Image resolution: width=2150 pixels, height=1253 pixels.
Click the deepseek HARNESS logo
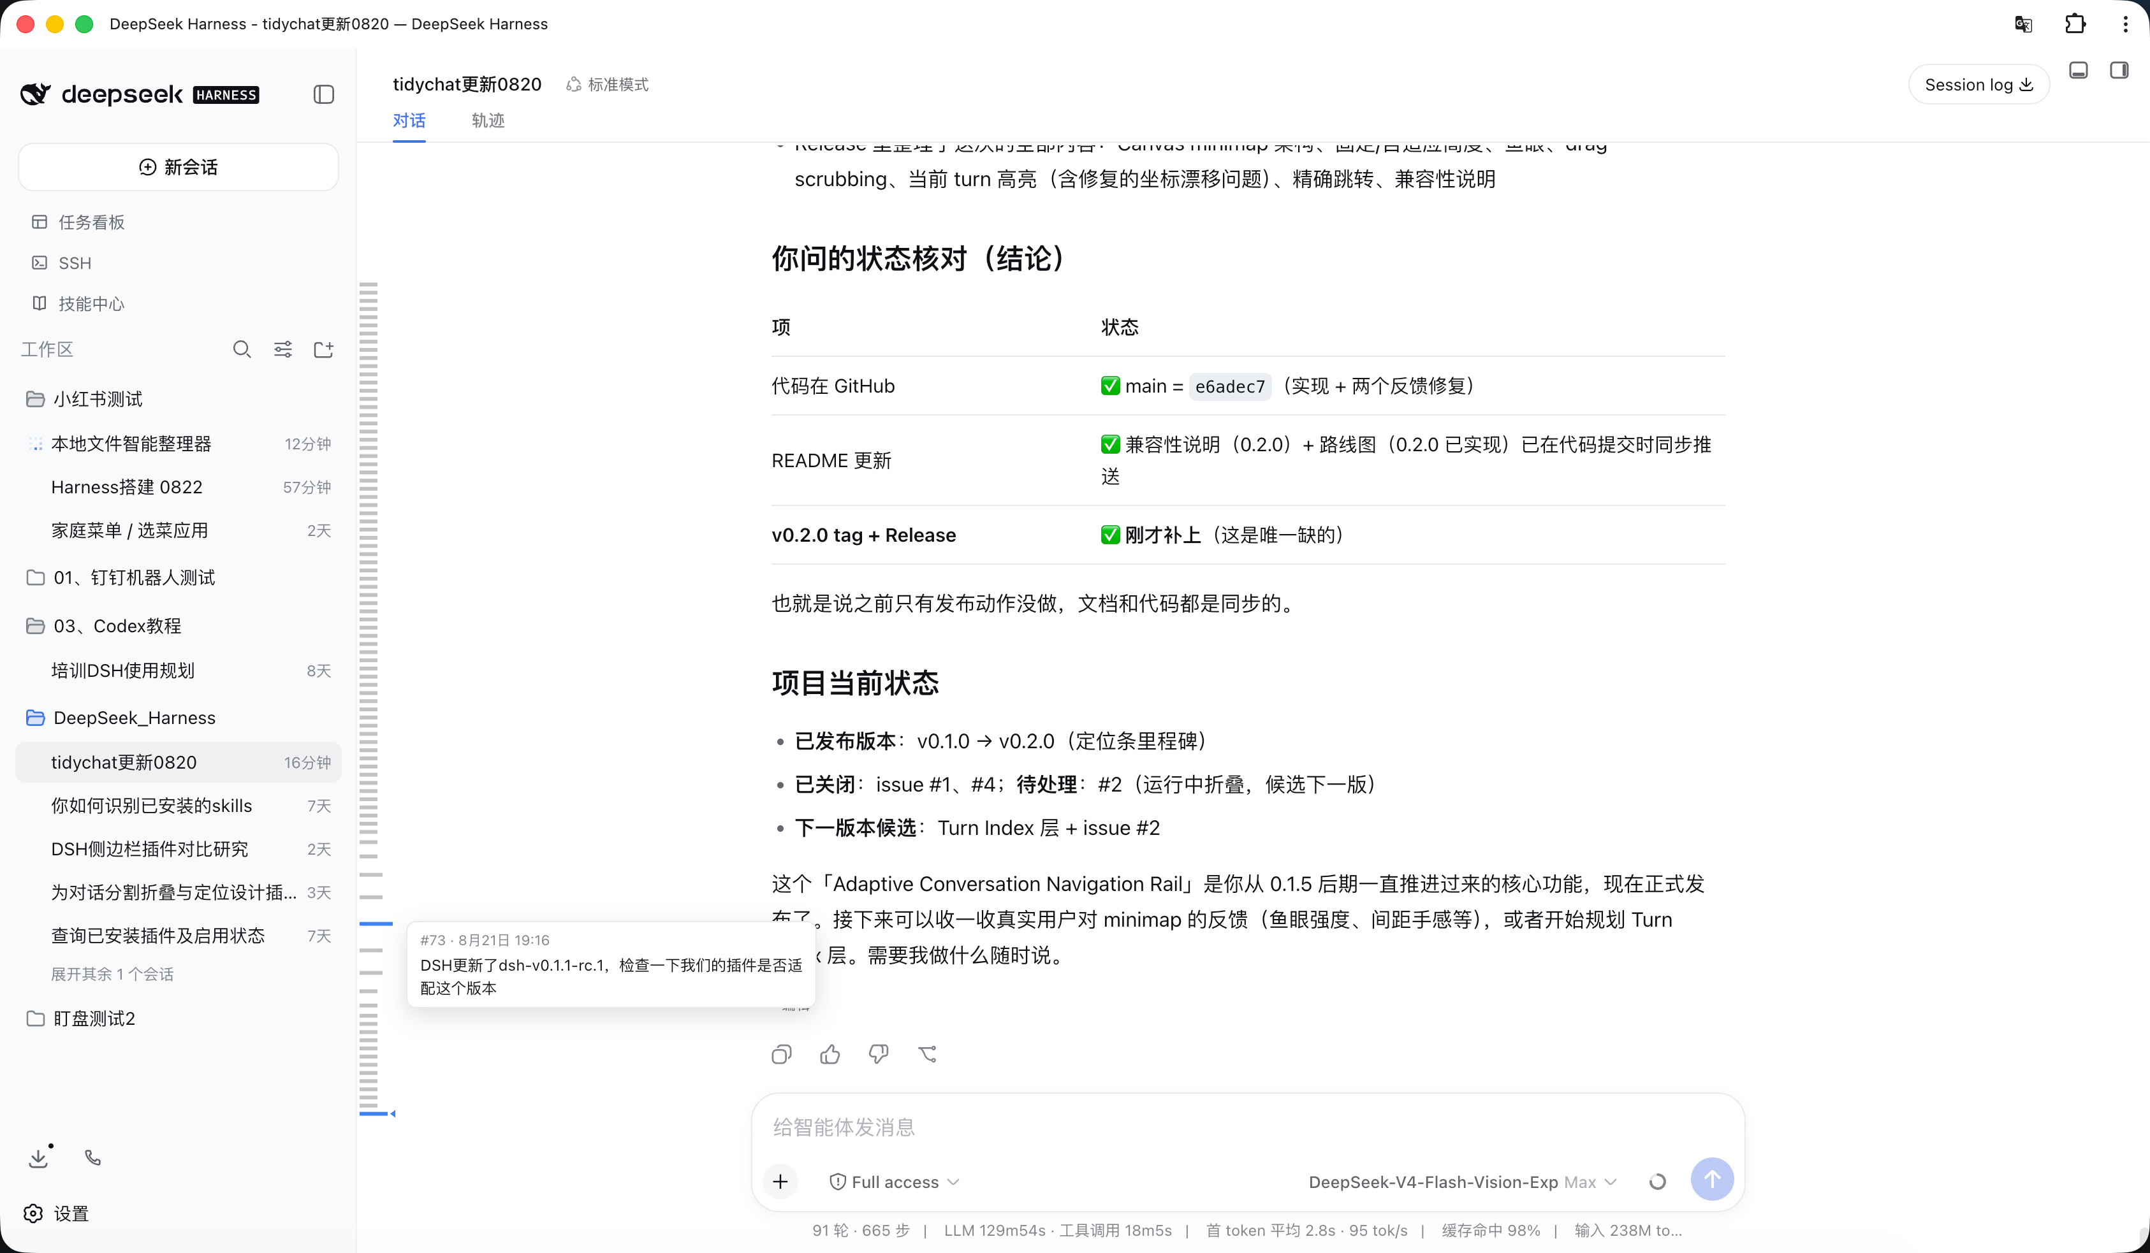pyautogui.click(x=139, y=95)
